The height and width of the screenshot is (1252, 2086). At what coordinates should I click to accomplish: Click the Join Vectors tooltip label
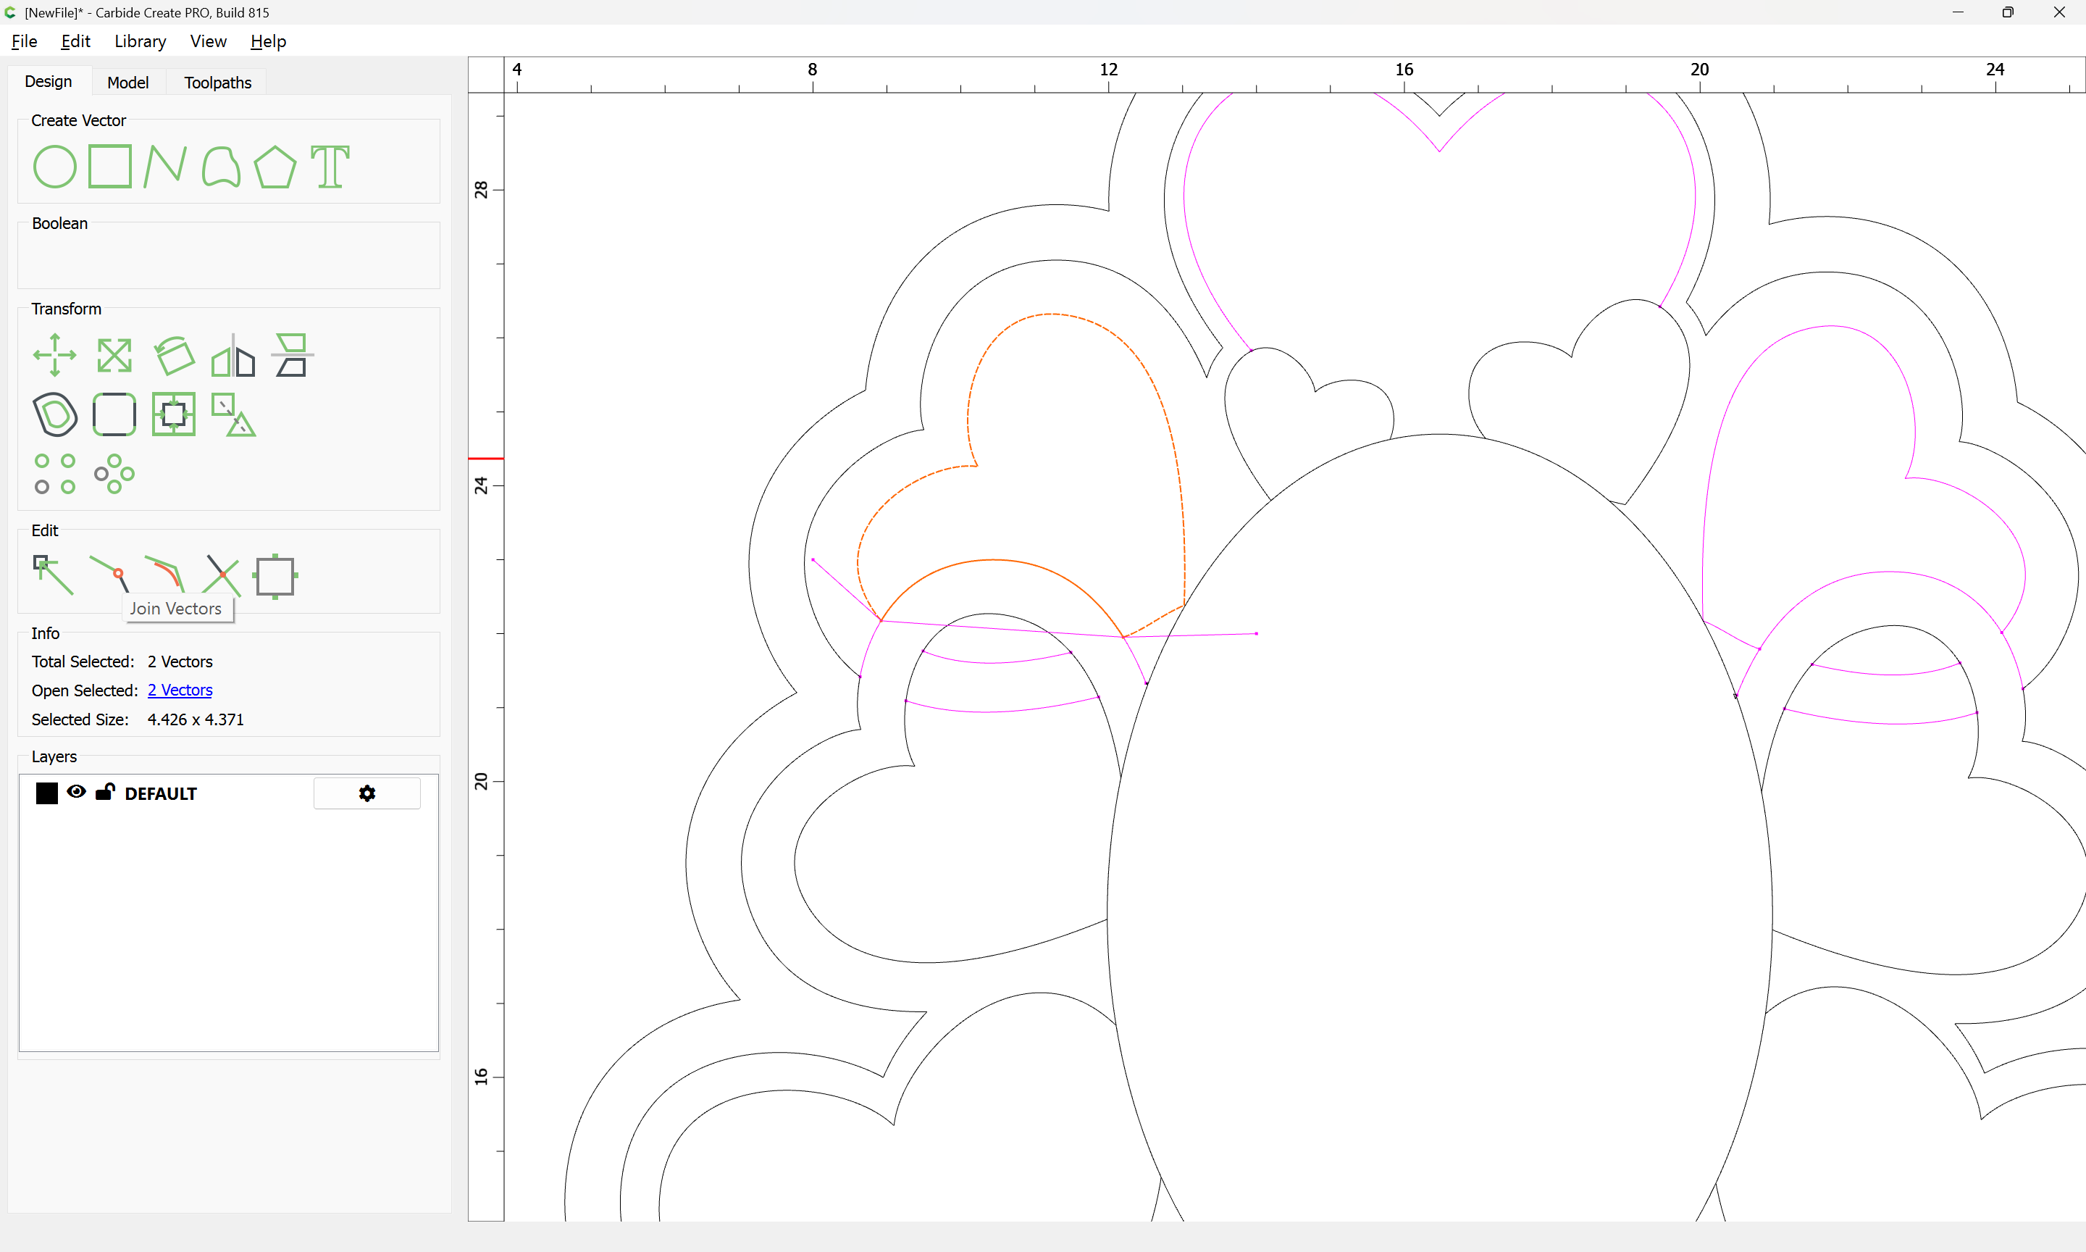coord(176,609)
